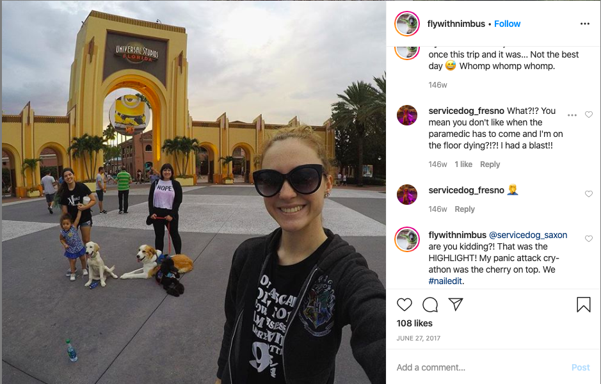Open options dots on servicedog_fresno's comment
The width and height of the screenshot is (601, 384).
coord(572,115)
